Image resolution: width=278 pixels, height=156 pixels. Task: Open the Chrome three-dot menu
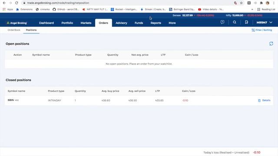(x=274, y=3)
